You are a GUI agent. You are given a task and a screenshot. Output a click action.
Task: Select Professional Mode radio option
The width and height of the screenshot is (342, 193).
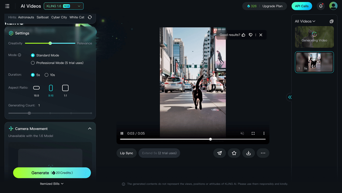pos(33,63)
